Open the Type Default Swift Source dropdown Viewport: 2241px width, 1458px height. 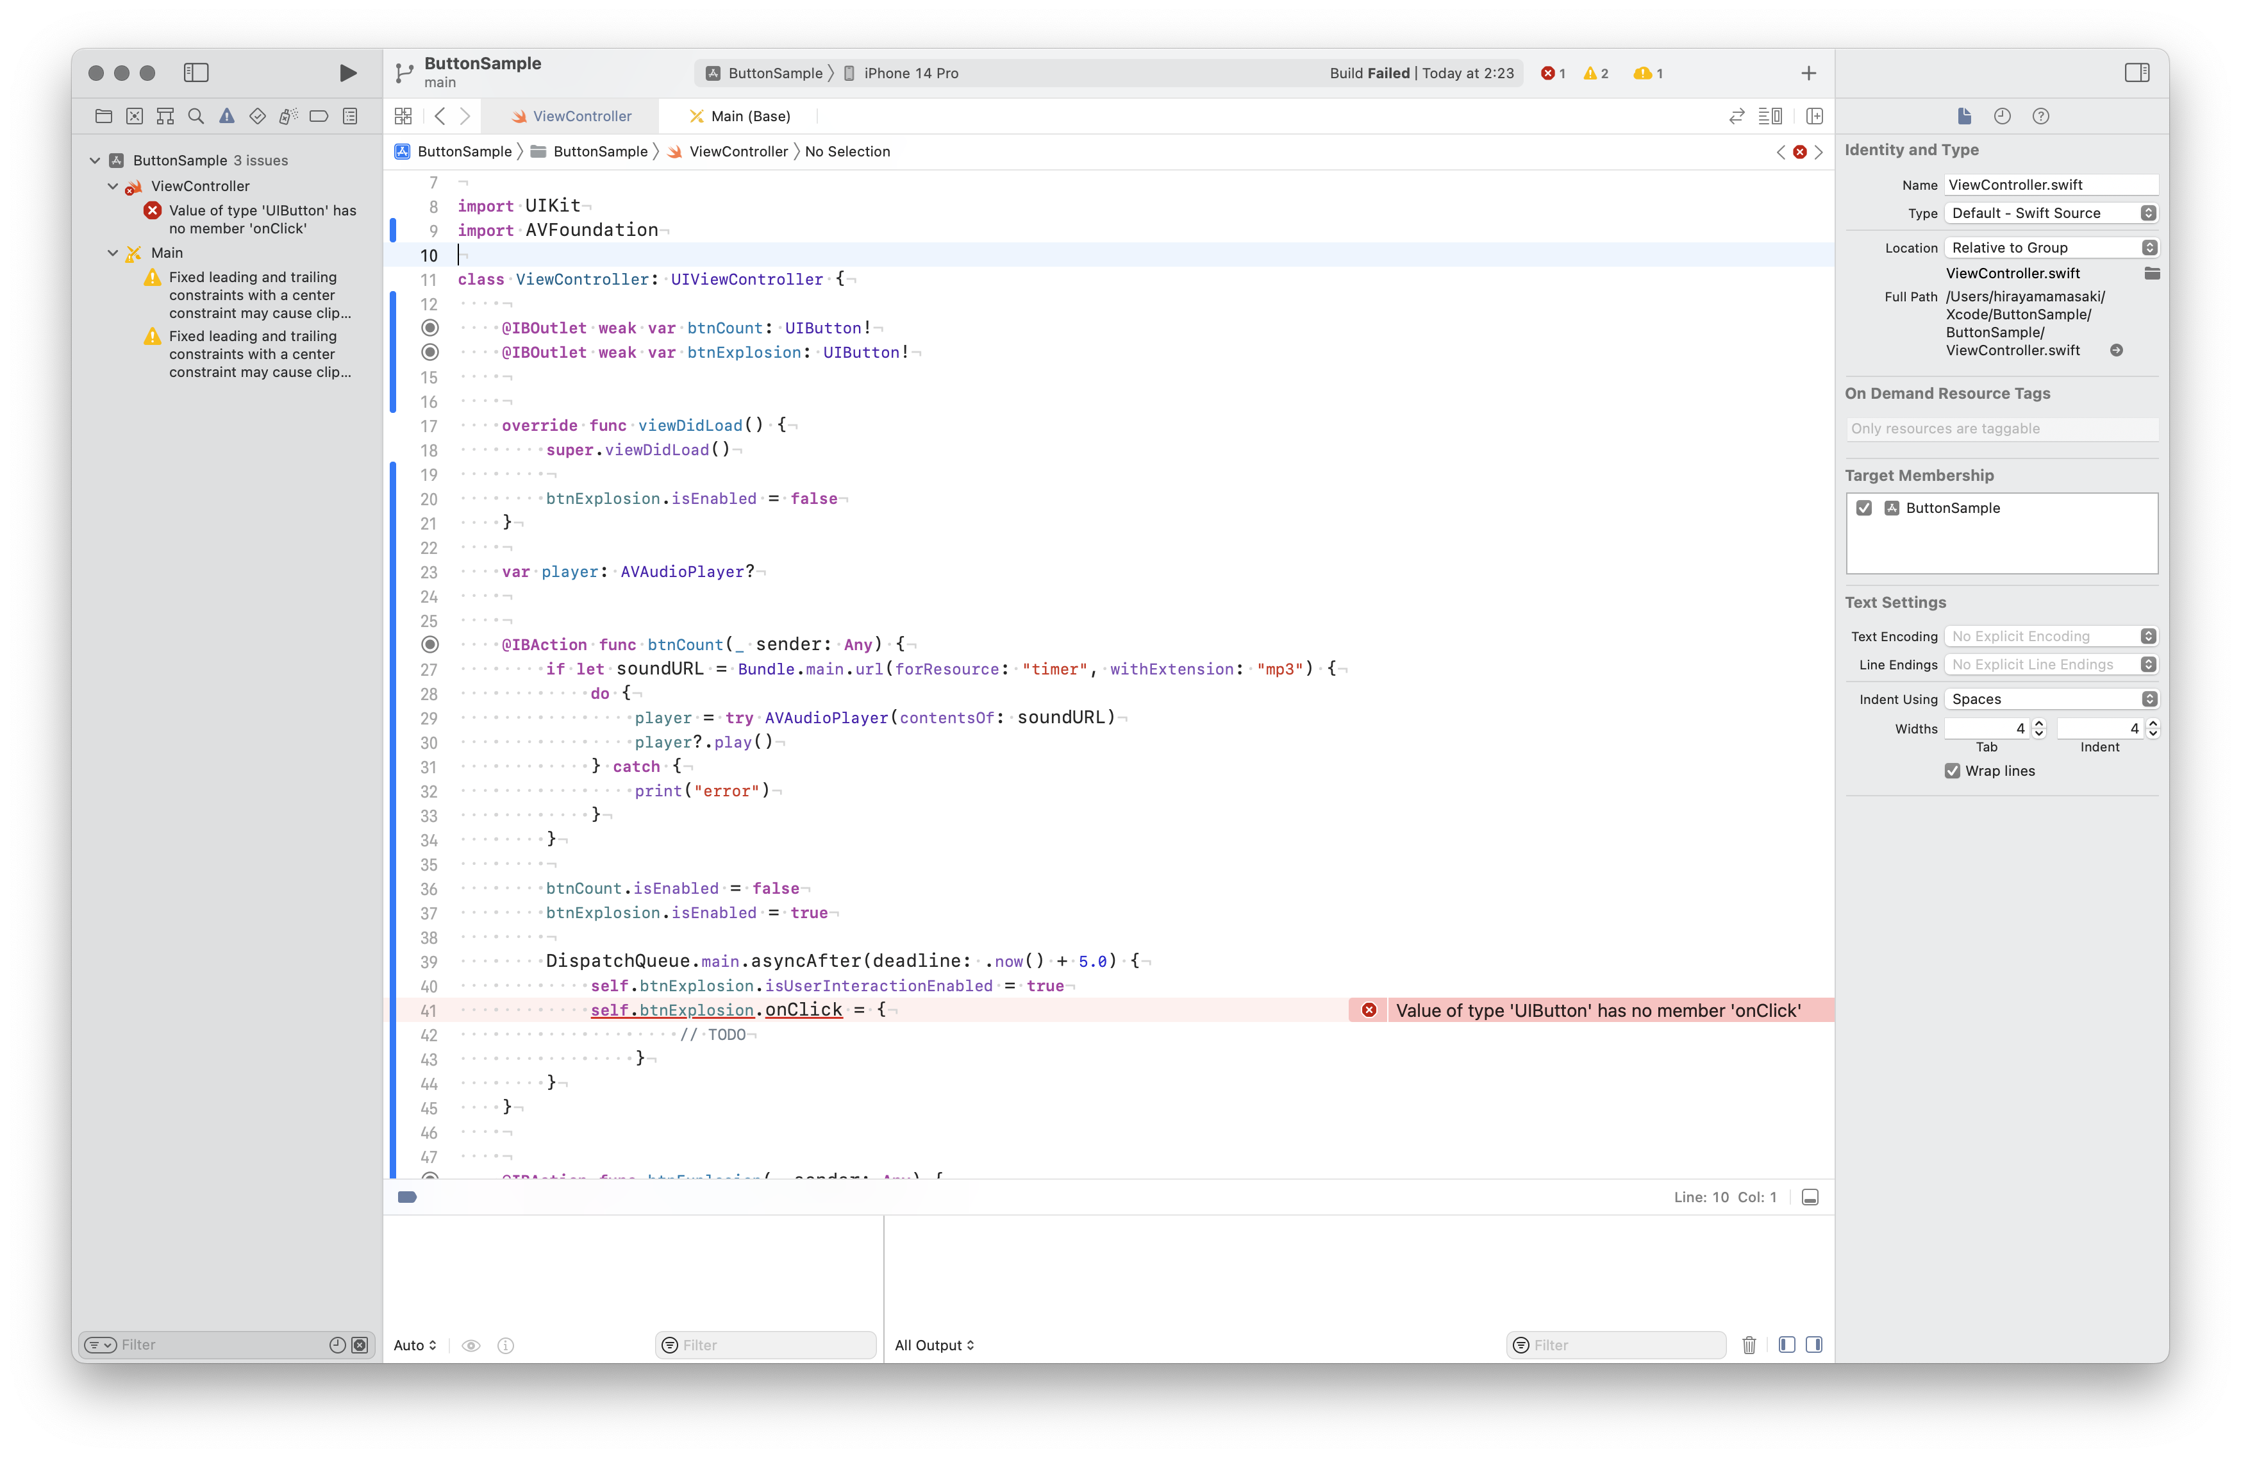click(x=2051, y=213)
